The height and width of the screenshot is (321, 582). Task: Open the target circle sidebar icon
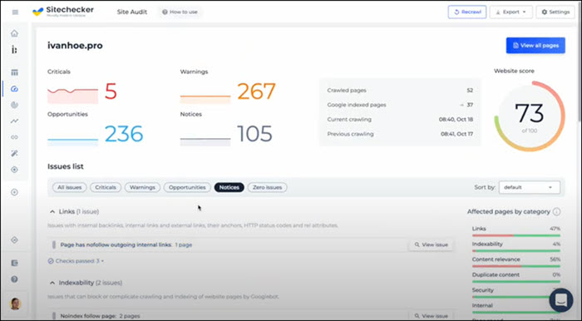tap(14, 170)
